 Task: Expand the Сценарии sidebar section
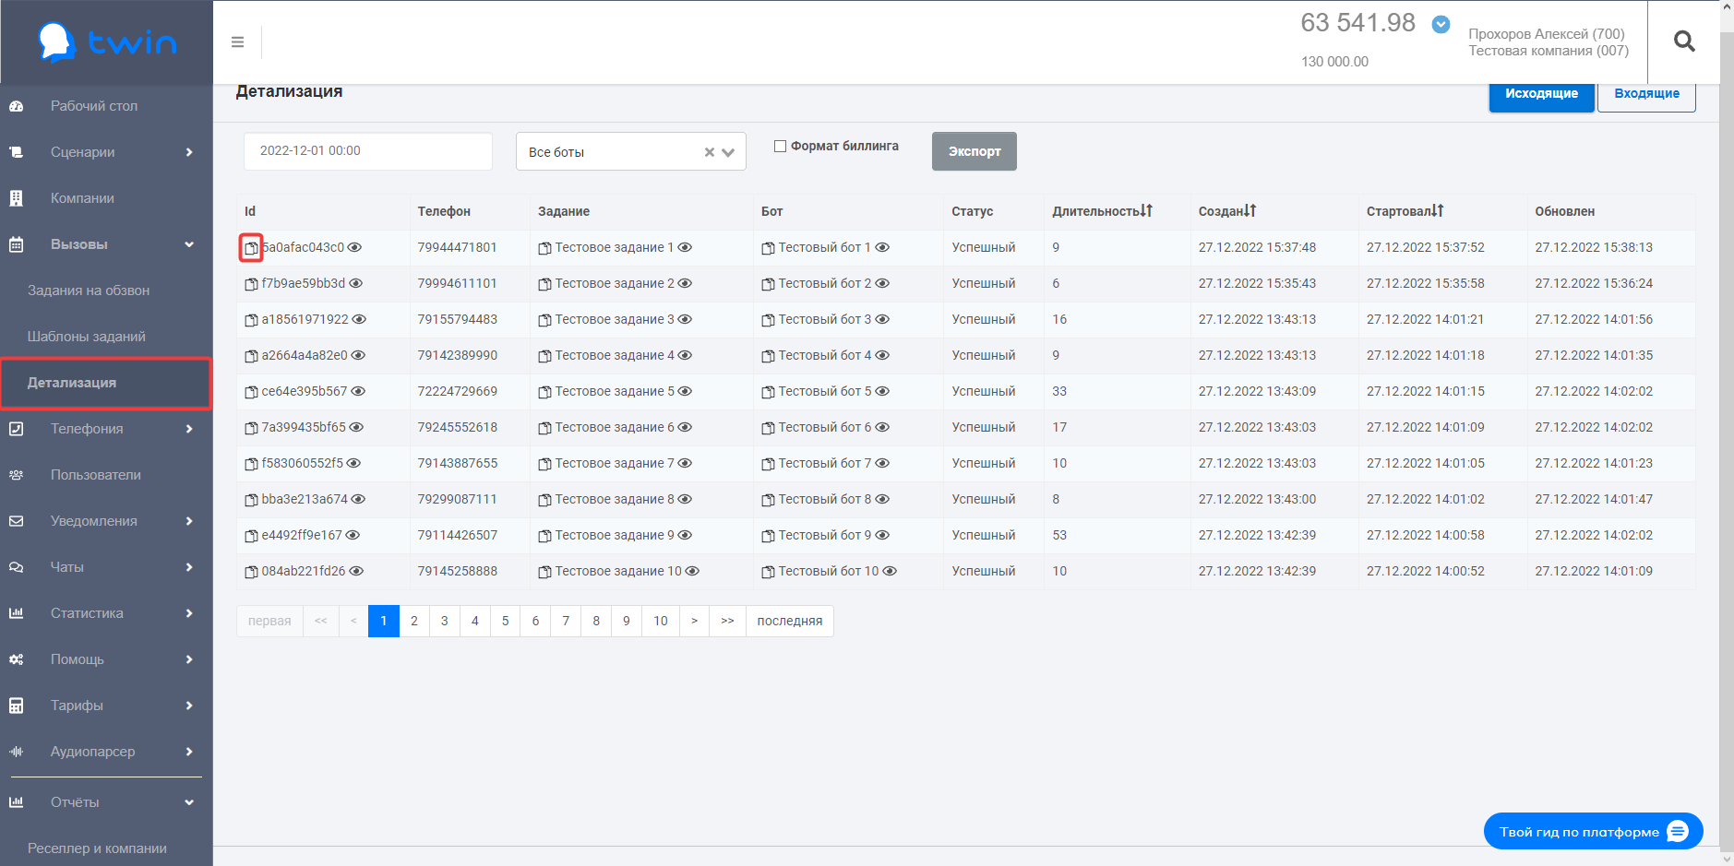coord(188,152)
